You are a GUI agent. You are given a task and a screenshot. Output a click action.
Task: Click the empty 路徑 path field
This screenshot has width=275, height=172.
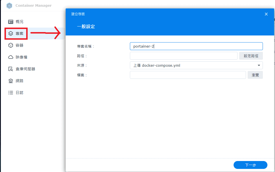pyautogui.click(x=183, y=56)
